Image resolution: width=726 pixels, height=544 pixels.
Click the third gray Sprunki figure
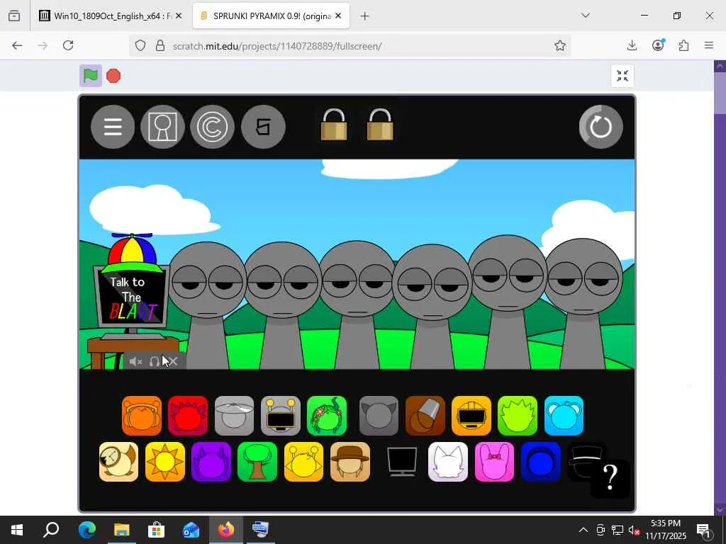coord(357,305)
